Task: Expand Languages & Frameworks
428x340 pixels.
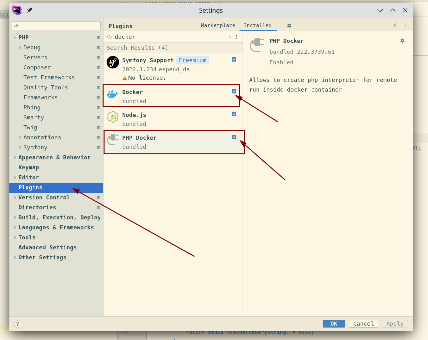Action: coord(15,227)
